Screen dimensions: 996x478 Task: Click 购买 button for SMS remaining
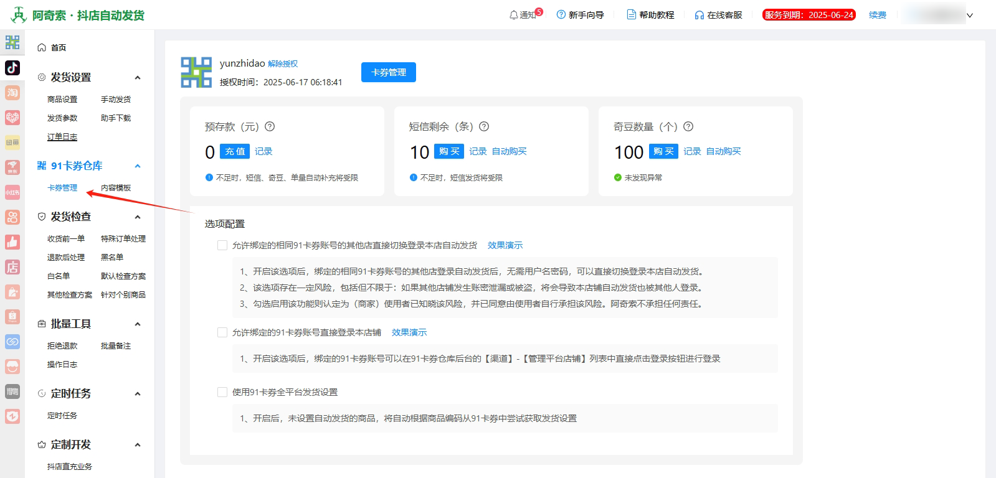449,151
